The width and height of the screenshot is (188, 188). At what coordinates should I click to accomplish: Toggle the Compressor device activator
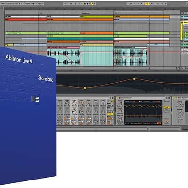pyautogui.click(x=117, y=98)
